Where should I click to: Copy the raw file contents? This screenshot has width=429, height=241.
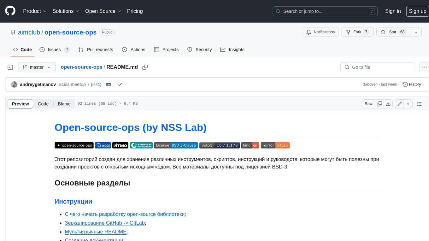pyautogui.click(x=379, y=104)
